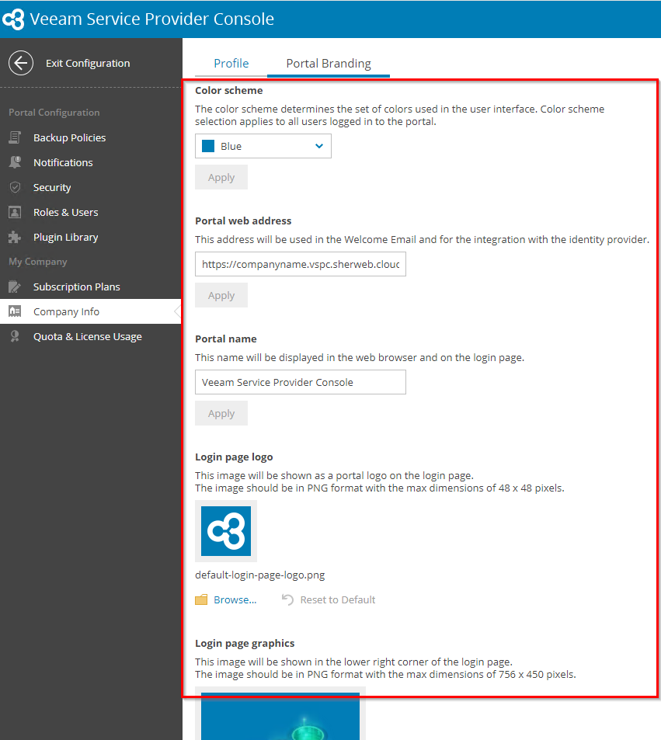This screenshot has width=661, height=740.
Task: Click the Quota & License Usage ribbon icon
Action: click(15, 336)
